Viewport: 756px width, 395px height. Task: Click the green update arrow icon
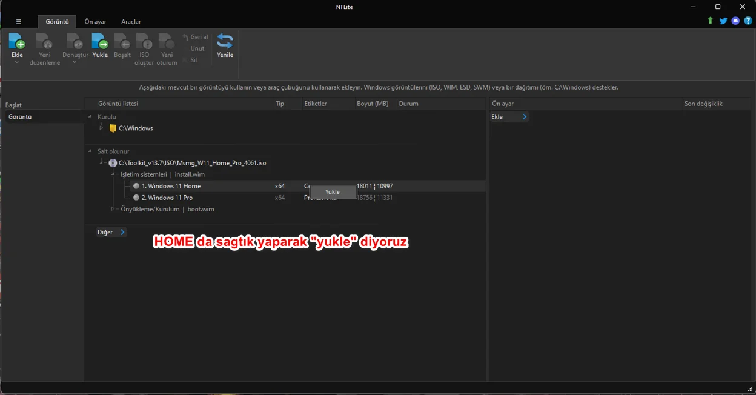711,21
